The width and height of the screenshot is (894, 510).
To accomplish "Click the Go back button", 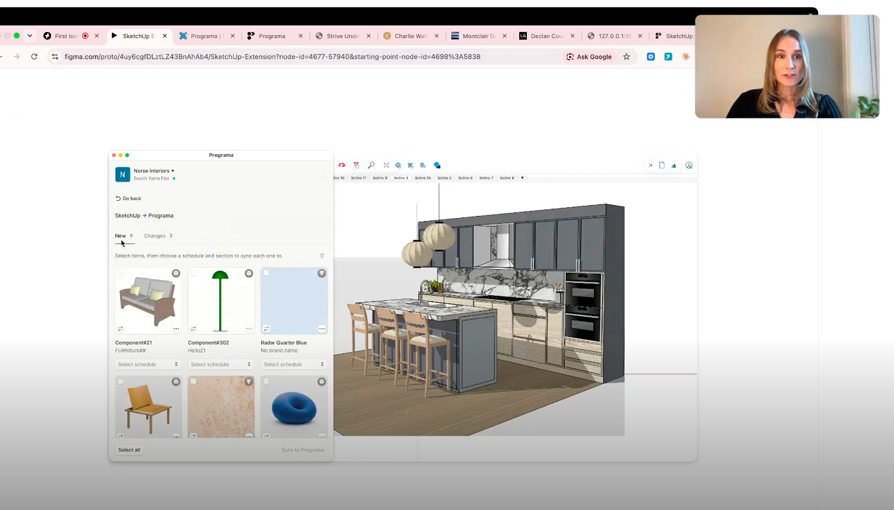I will (128, 198).
